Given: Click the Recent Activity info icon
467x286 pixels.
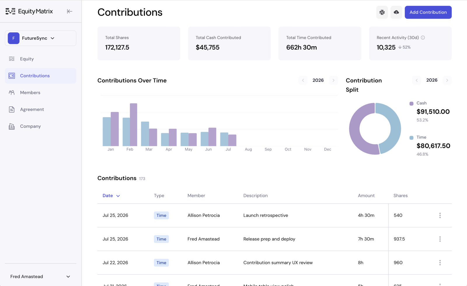Looking at the screenshot, I should 423,38.
